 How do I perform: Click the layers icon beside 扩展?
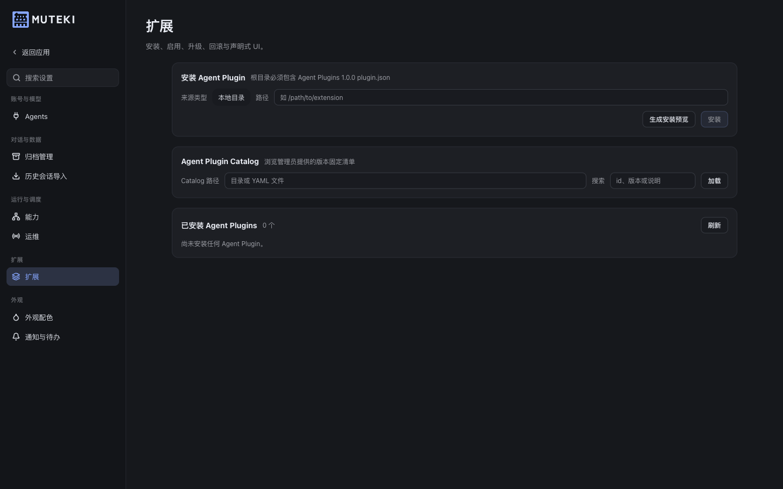point(16,277)
